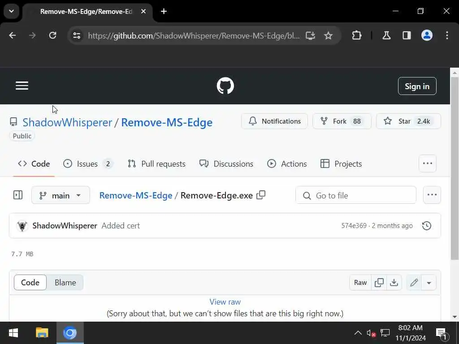Screen dimensions: 459x344
Task: Open the taskbar clock showing 8:02 AM
Action: [411, 333]
